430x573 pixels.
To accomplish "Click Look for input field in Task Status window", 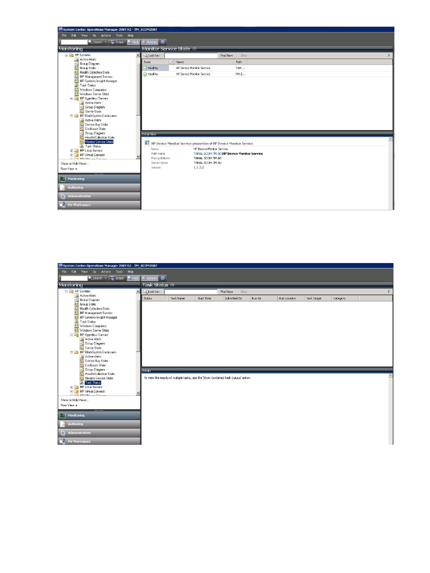I will pos(191,292).
